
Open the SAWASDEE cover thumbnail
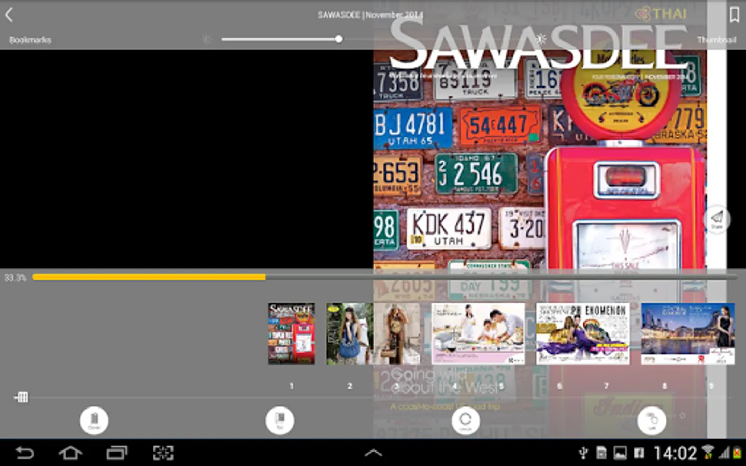pos(292,334)
